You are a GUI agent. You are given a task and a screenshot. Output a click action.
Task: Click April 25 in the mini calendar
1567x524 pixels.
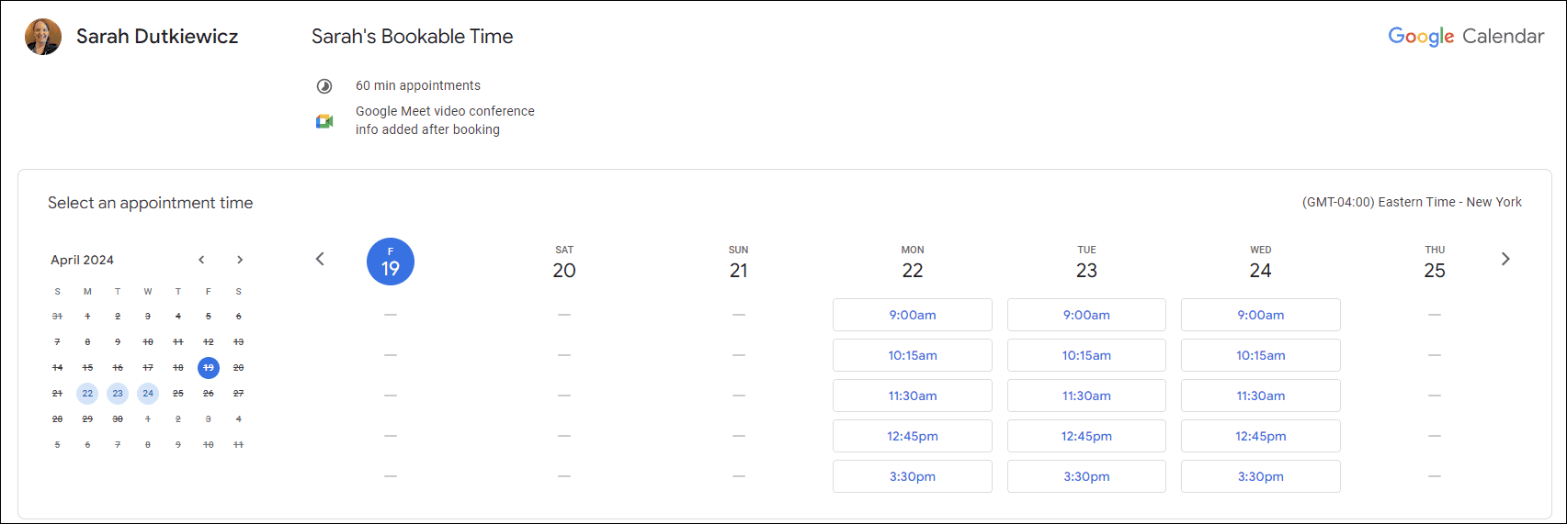click(x=178, y=394)
